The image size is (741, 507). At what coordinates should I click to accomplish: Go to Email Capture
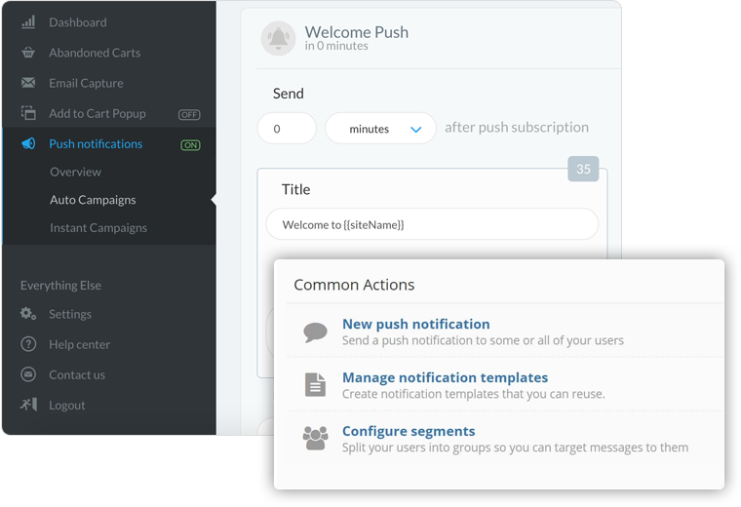tap(86, 83)
